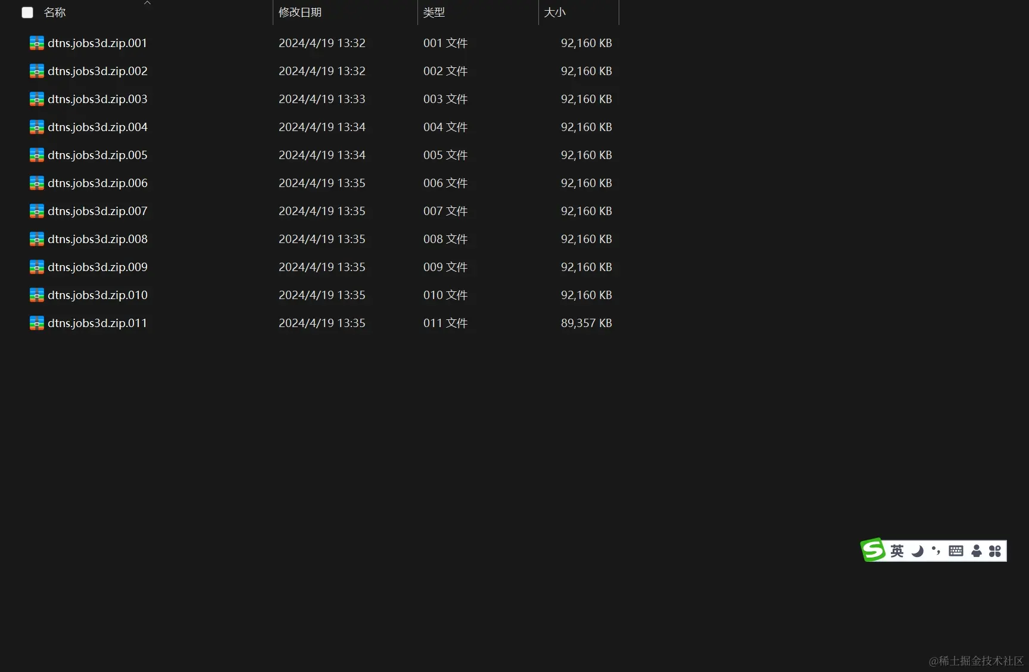Select the file dtns.jobs3d.zip.009
Viewport: 1029px width, 672px height.
click(x=98, y=267)
